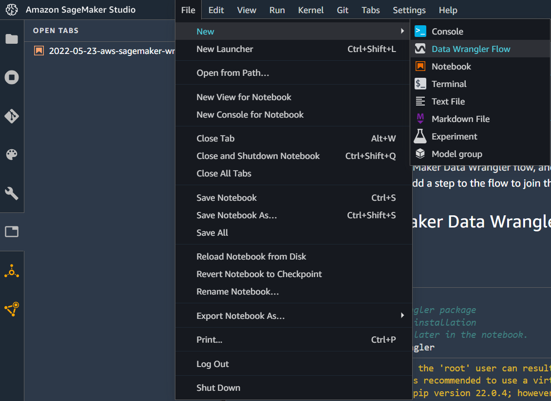Select Rename Notebook... entry
The height and width of the screenshot is (401, 551).
pyautogui.click(x=293, y=291)
